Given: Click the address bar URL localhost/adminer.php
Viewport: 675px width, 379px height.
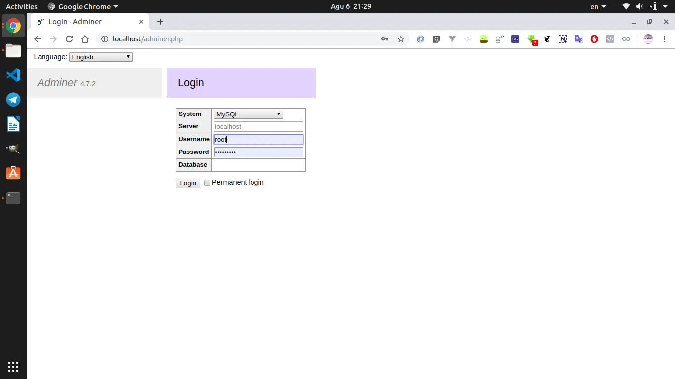Looking at the screenshot, I should point(148,39).
